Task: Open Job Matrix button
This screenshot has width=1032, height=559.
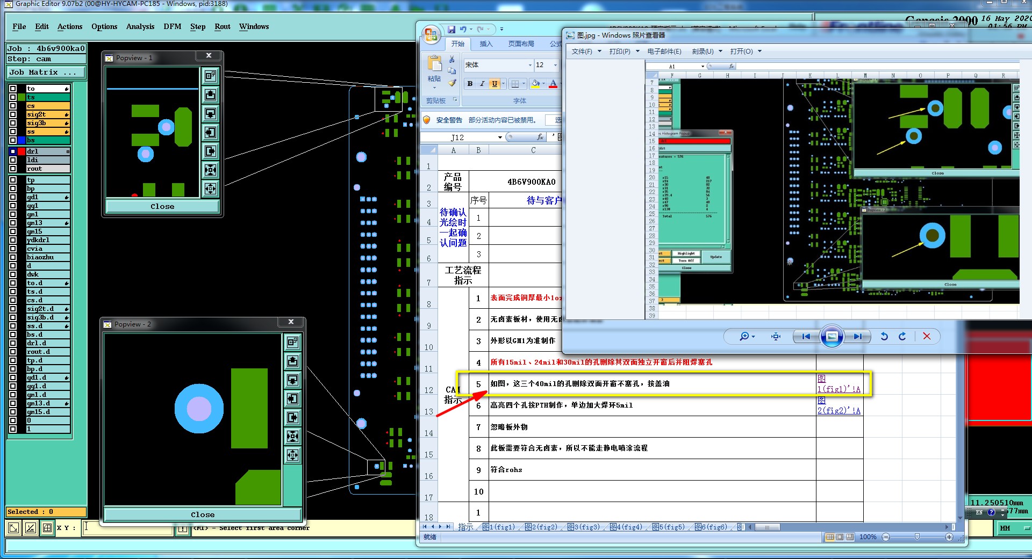Action: [46, 72]
